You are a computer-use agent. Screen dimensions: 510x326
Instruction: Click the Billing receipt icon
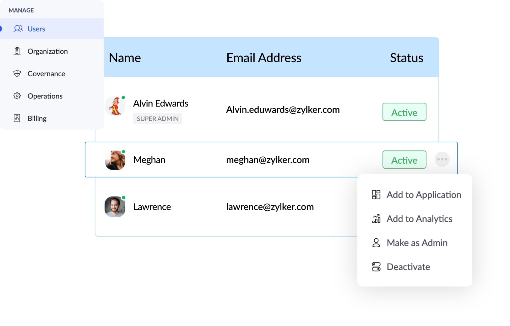17,118
